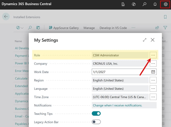Turn off the Teaching Tips toggle
This screenshot has height=127, width=171.
point(96,113)
